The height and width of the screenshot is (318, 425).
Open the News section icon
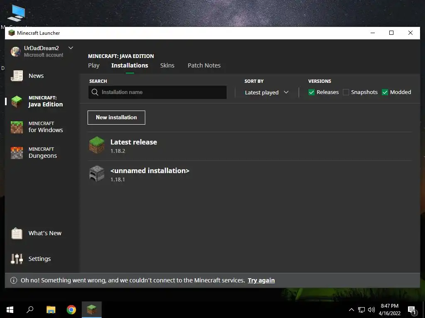click(17, 76)
